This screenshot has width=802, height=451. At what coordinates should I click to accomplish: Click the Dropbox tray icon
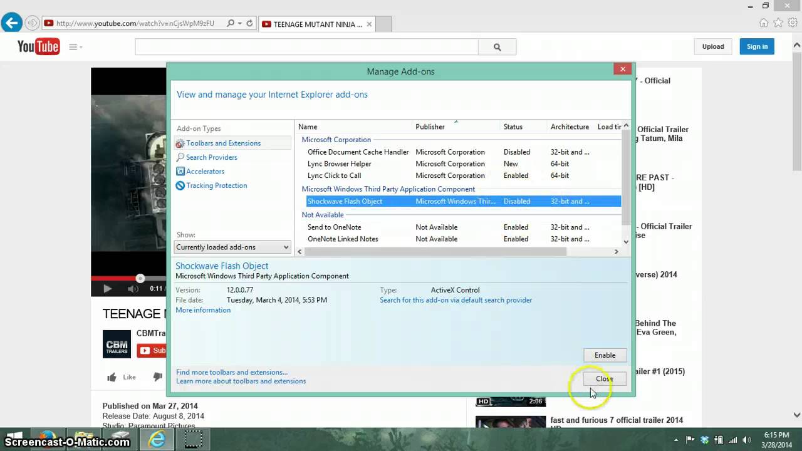click(x=705, y=440)
